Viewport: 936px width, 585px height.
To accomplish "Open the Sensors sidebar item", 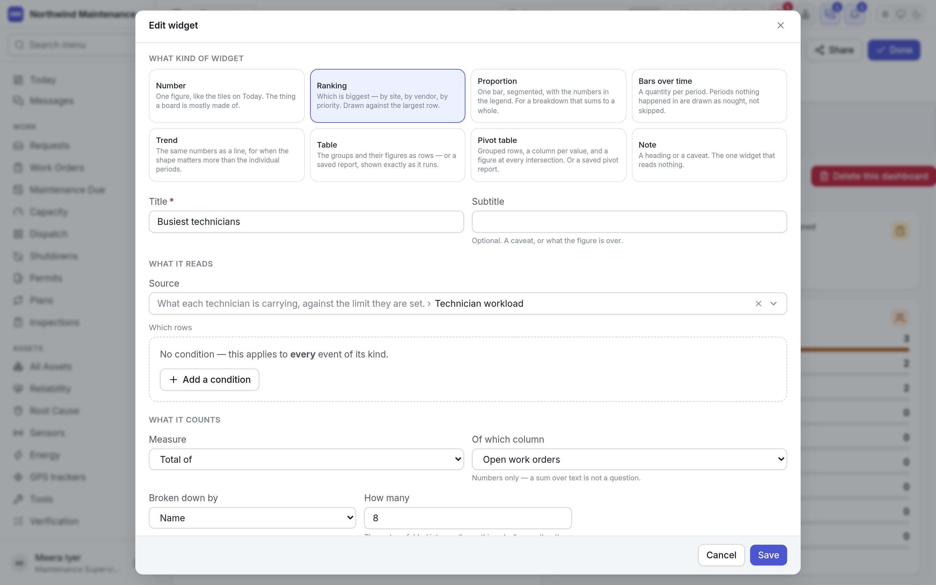I will tap(47, 433).
